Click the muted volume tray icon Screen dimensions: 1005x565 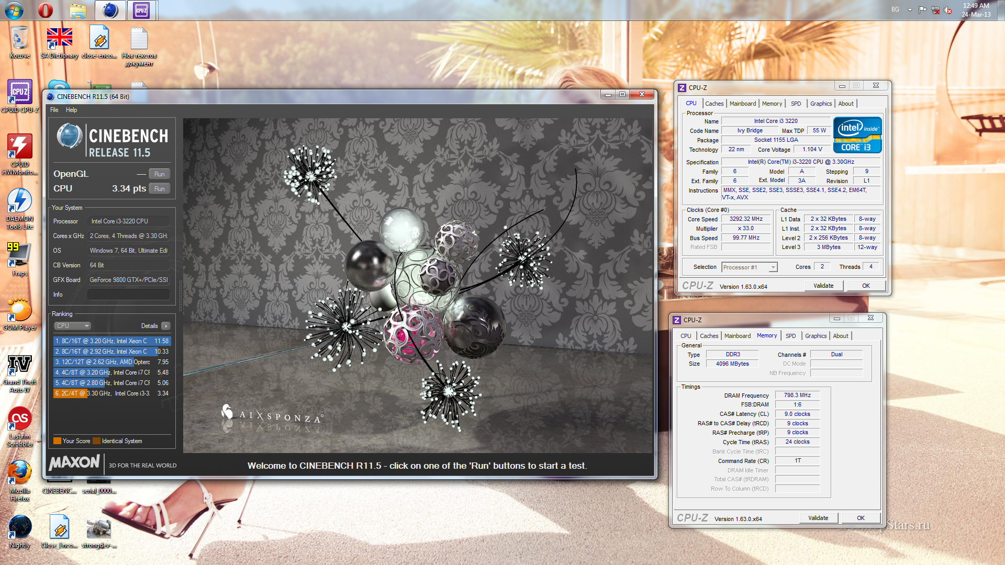(x=948, y=10)
